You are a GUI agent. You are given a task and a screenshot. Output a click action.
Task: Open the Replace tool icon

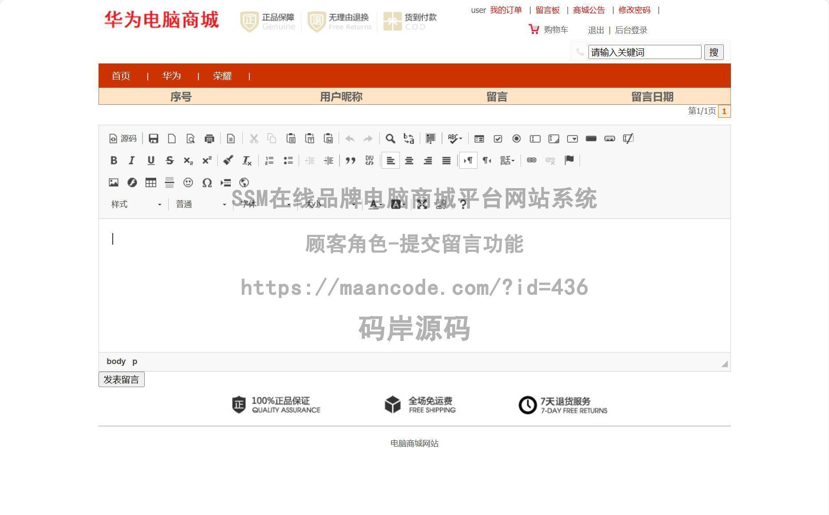(409, 139)
